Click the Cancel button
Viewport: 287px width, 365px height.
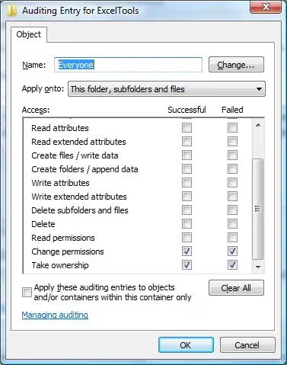(x=247, y=345)
